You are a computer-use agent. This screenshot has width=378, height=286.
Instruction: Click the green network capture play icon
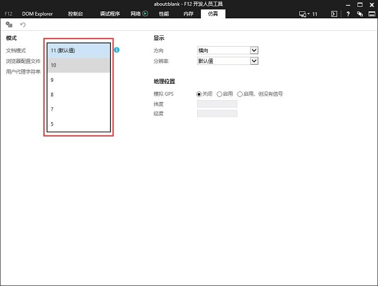(145, 13)
